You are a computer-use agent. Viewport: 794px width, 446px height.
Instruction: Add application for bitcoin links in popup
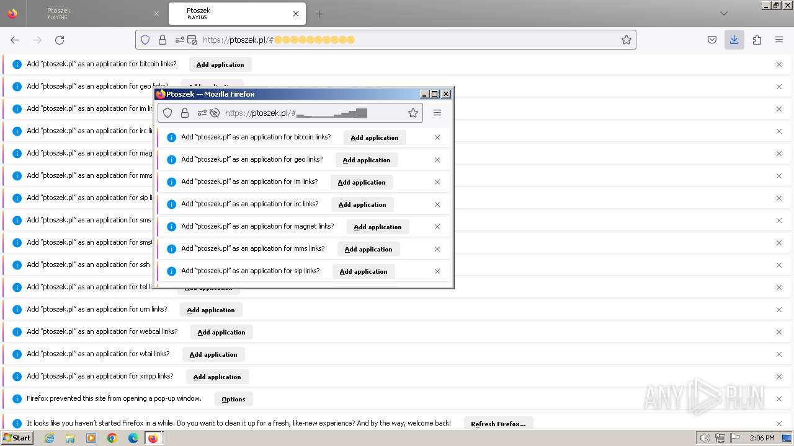(x=375, y=138)
